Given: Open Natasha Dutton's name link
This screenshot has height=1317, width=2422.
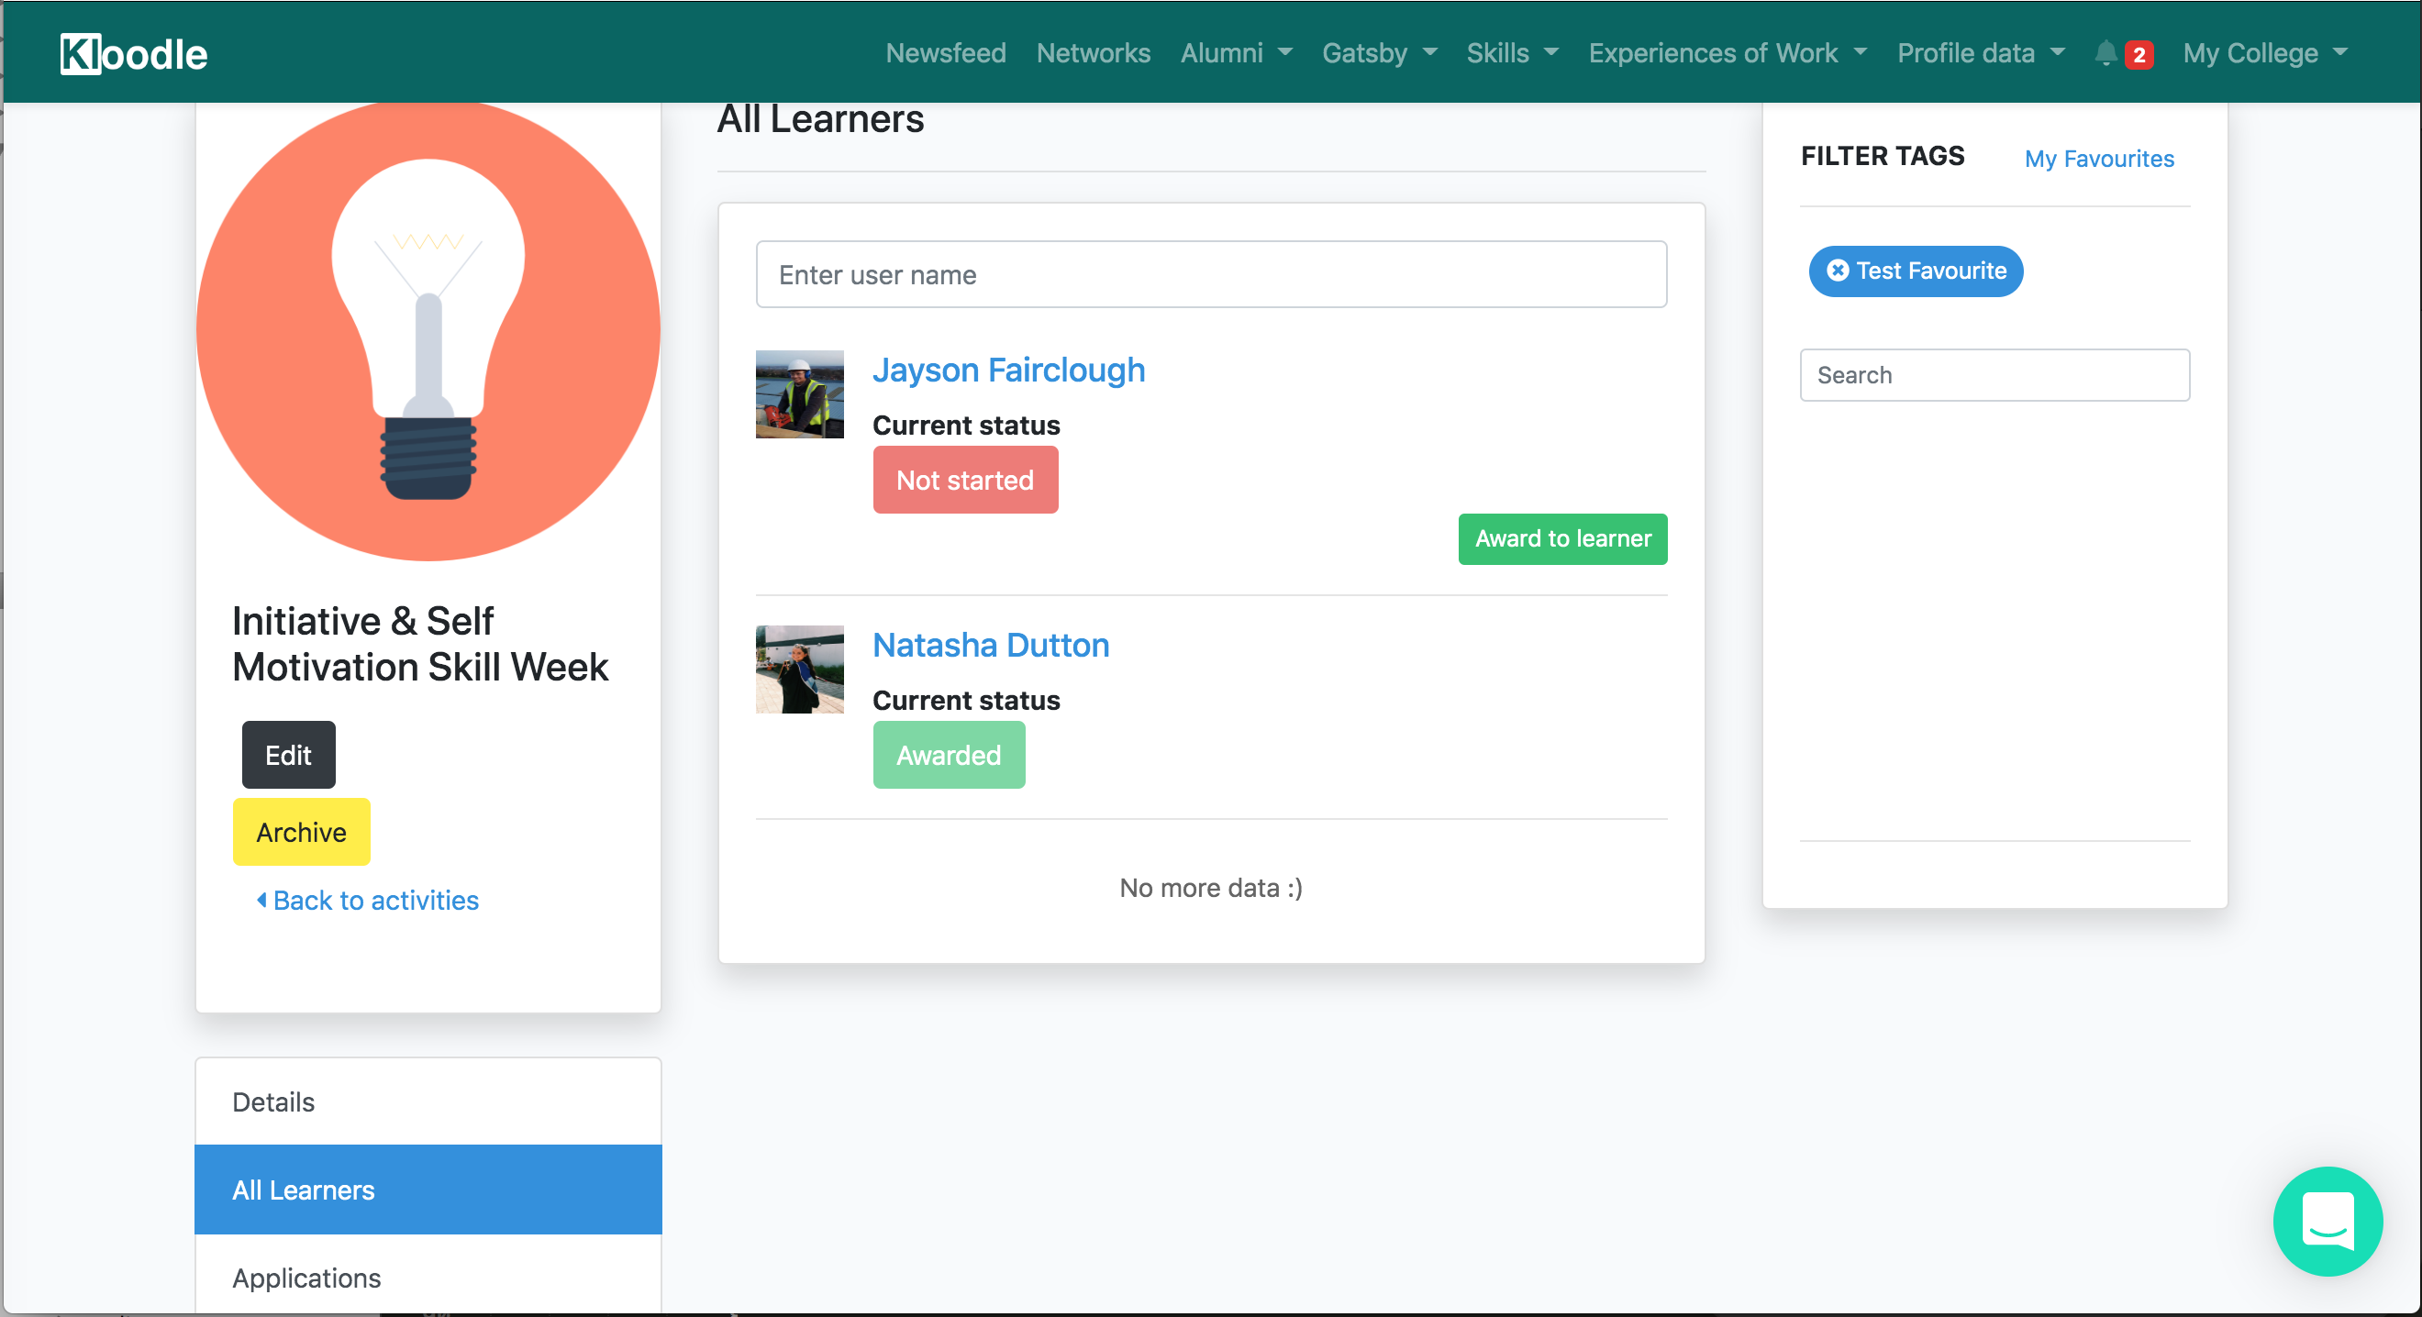Looking at the screenshot, I should click(990, 646).
